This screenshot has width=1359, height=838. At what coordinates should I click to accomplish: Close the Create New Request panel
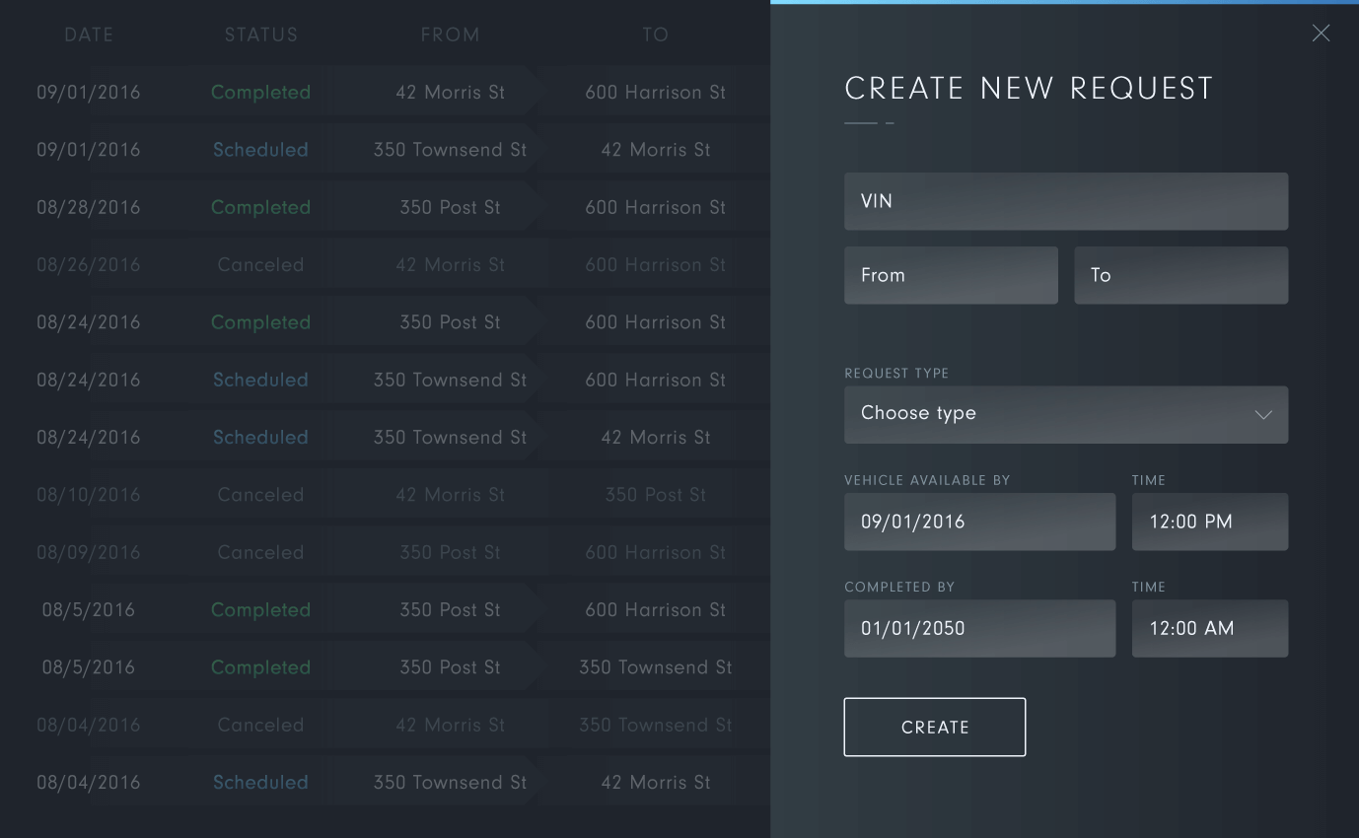1321,34
